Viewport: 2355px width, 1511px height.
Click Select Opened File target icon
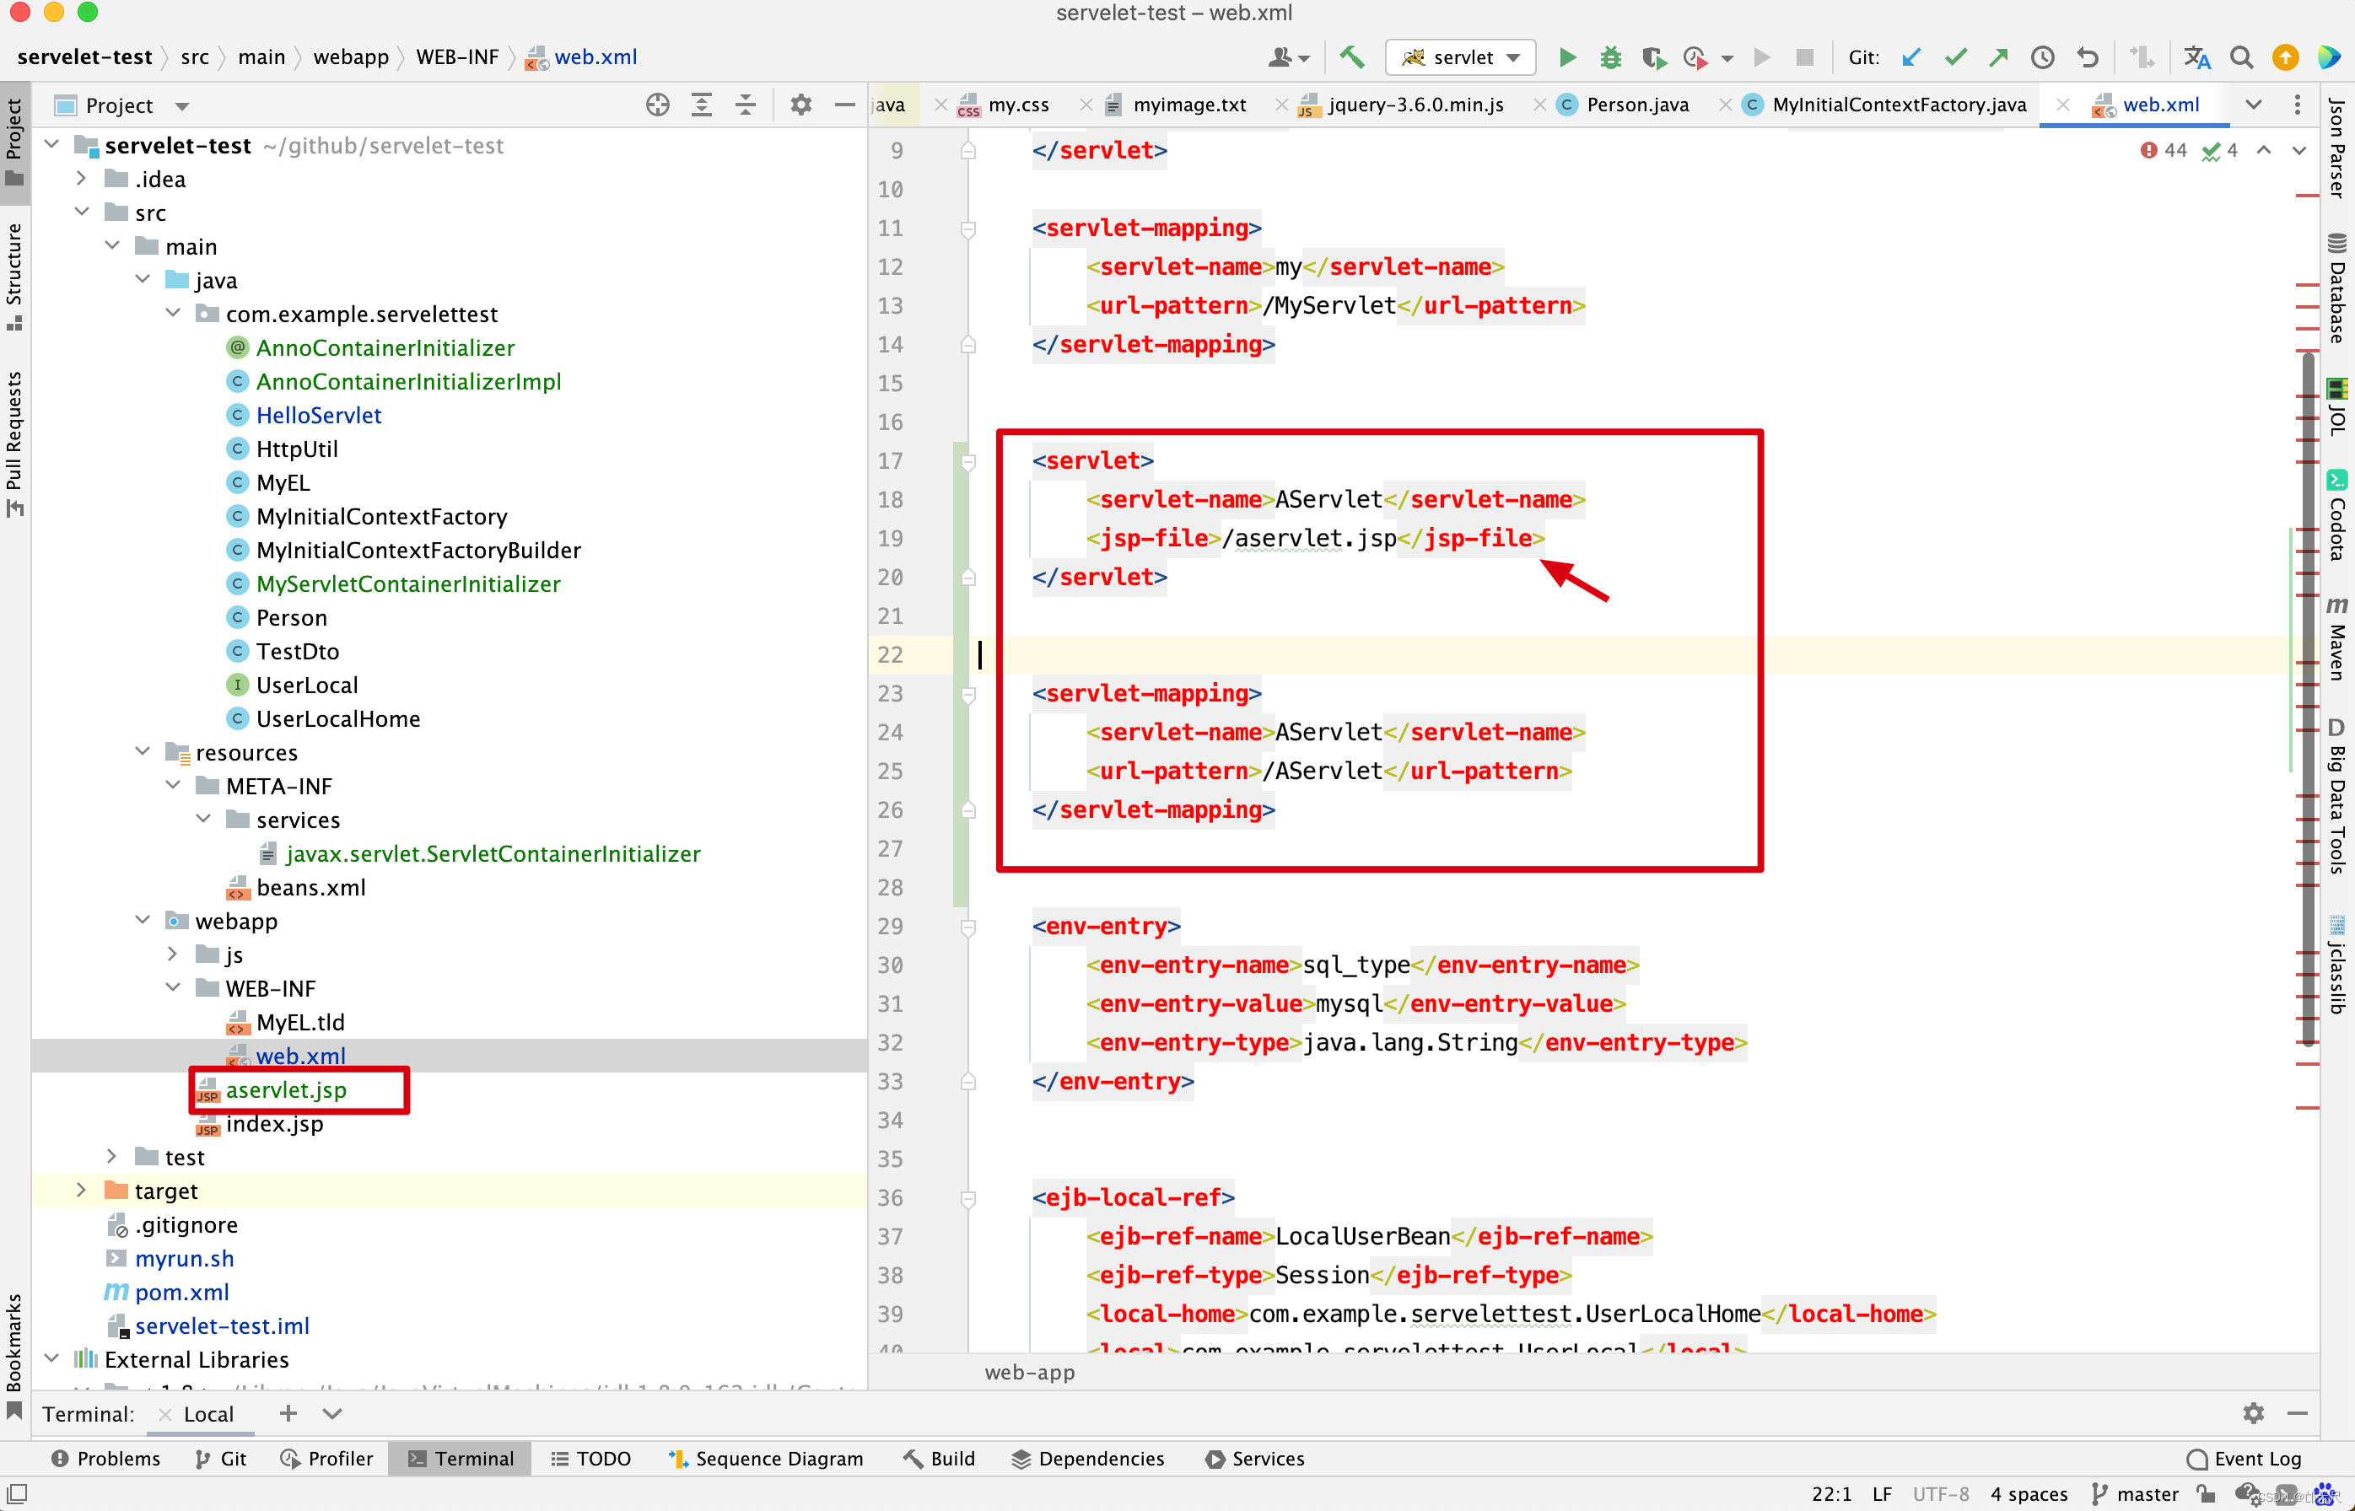pyautogui.click(x=657, y=105)
